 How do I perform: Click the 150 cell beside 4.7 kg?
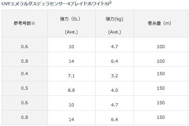point(161,103)
